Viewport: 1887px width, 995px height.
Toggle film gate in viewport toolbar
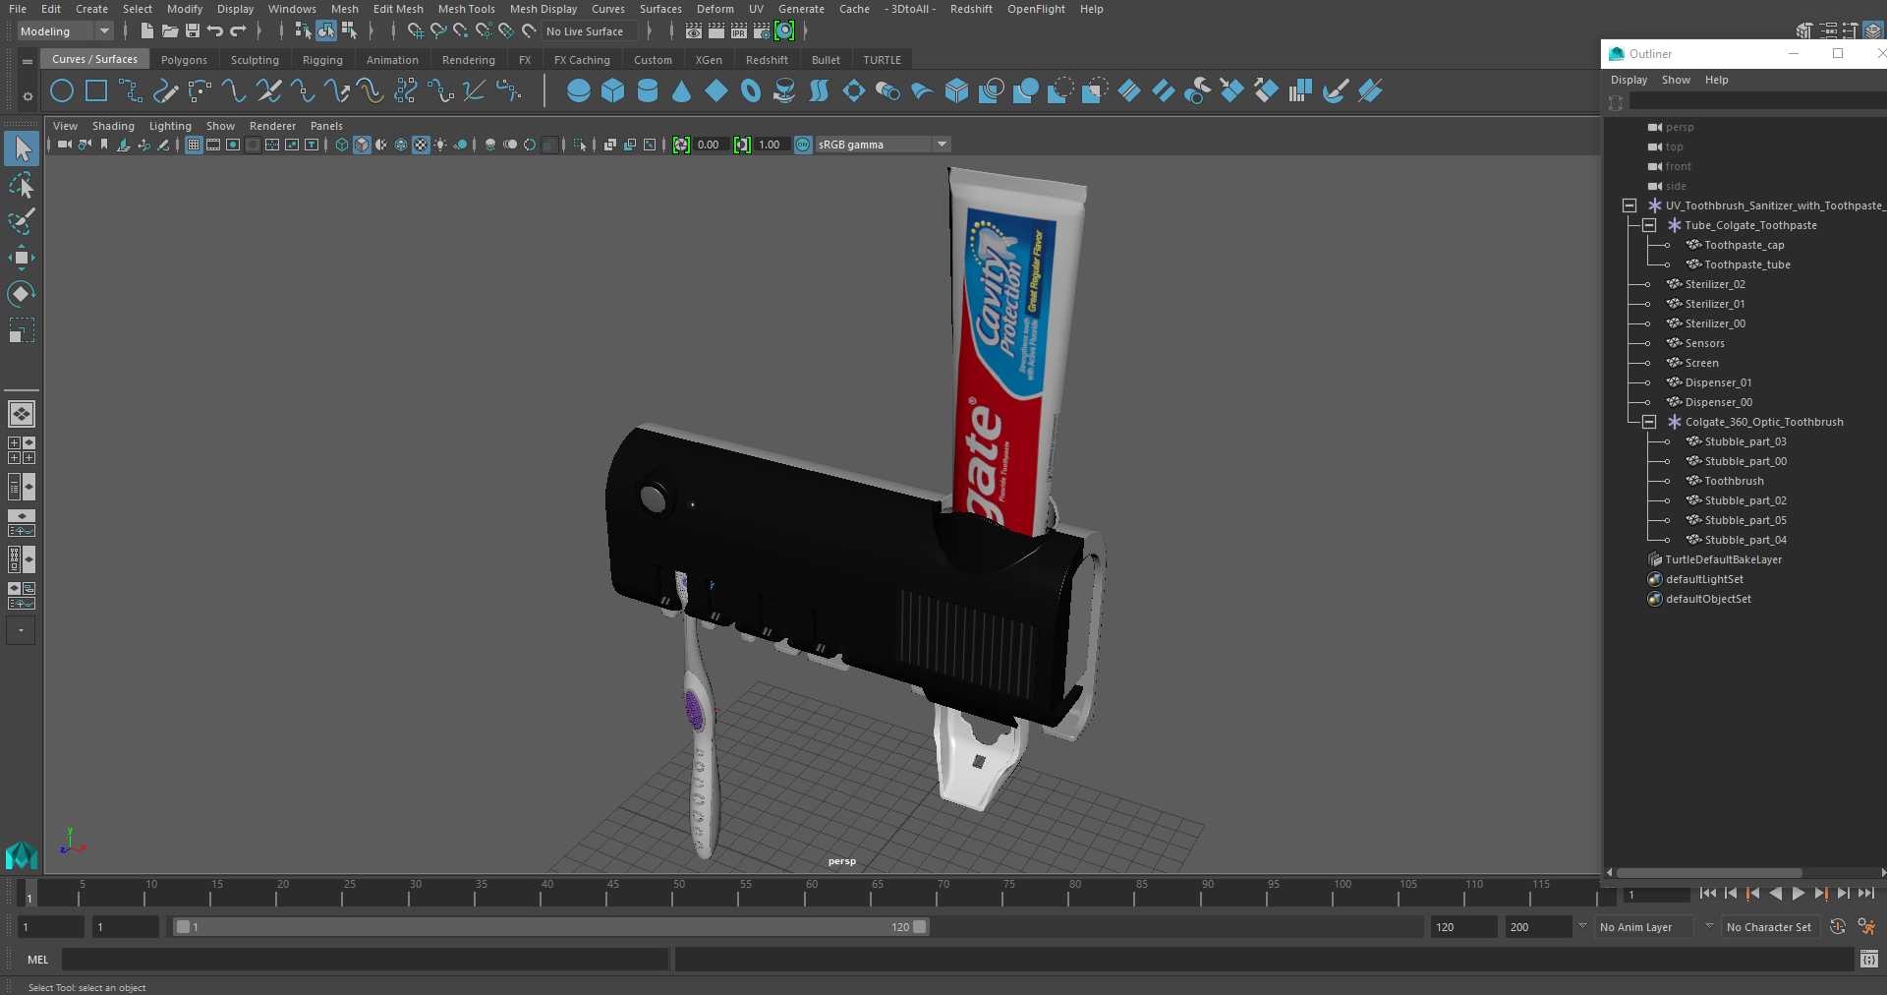click(213, 145)
